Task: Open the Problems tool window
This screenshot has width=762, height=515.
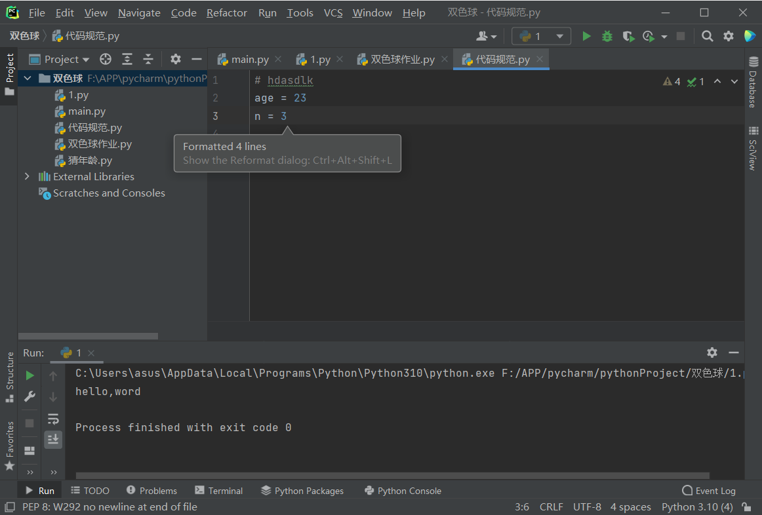Action: [151, 491]
